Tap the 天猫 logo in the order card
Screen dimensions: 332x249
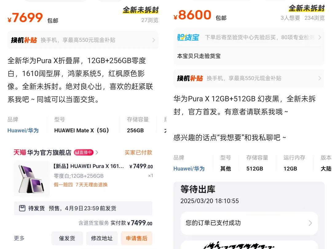pyautogui.click(x=20, y=152)
